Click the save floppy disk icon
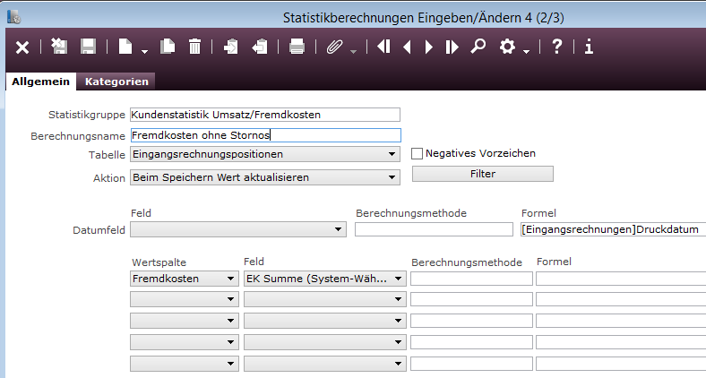This screenshot has width=706, height=378. [88, 47]
